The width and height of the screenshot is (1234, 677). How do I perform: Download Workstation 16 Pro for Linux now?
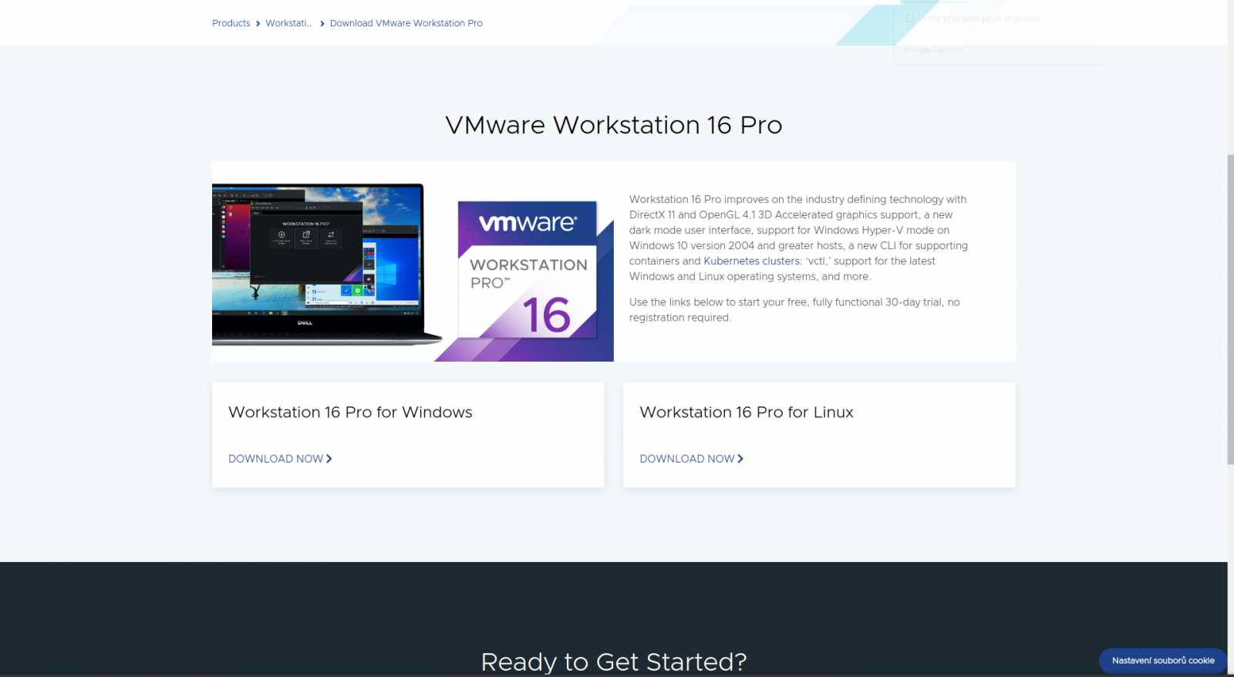[x=691, y=459]
